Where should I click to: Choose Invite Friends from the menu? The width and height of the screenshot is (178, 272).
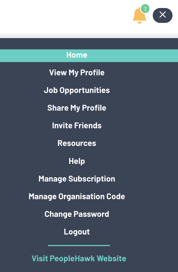pos(77,126)
